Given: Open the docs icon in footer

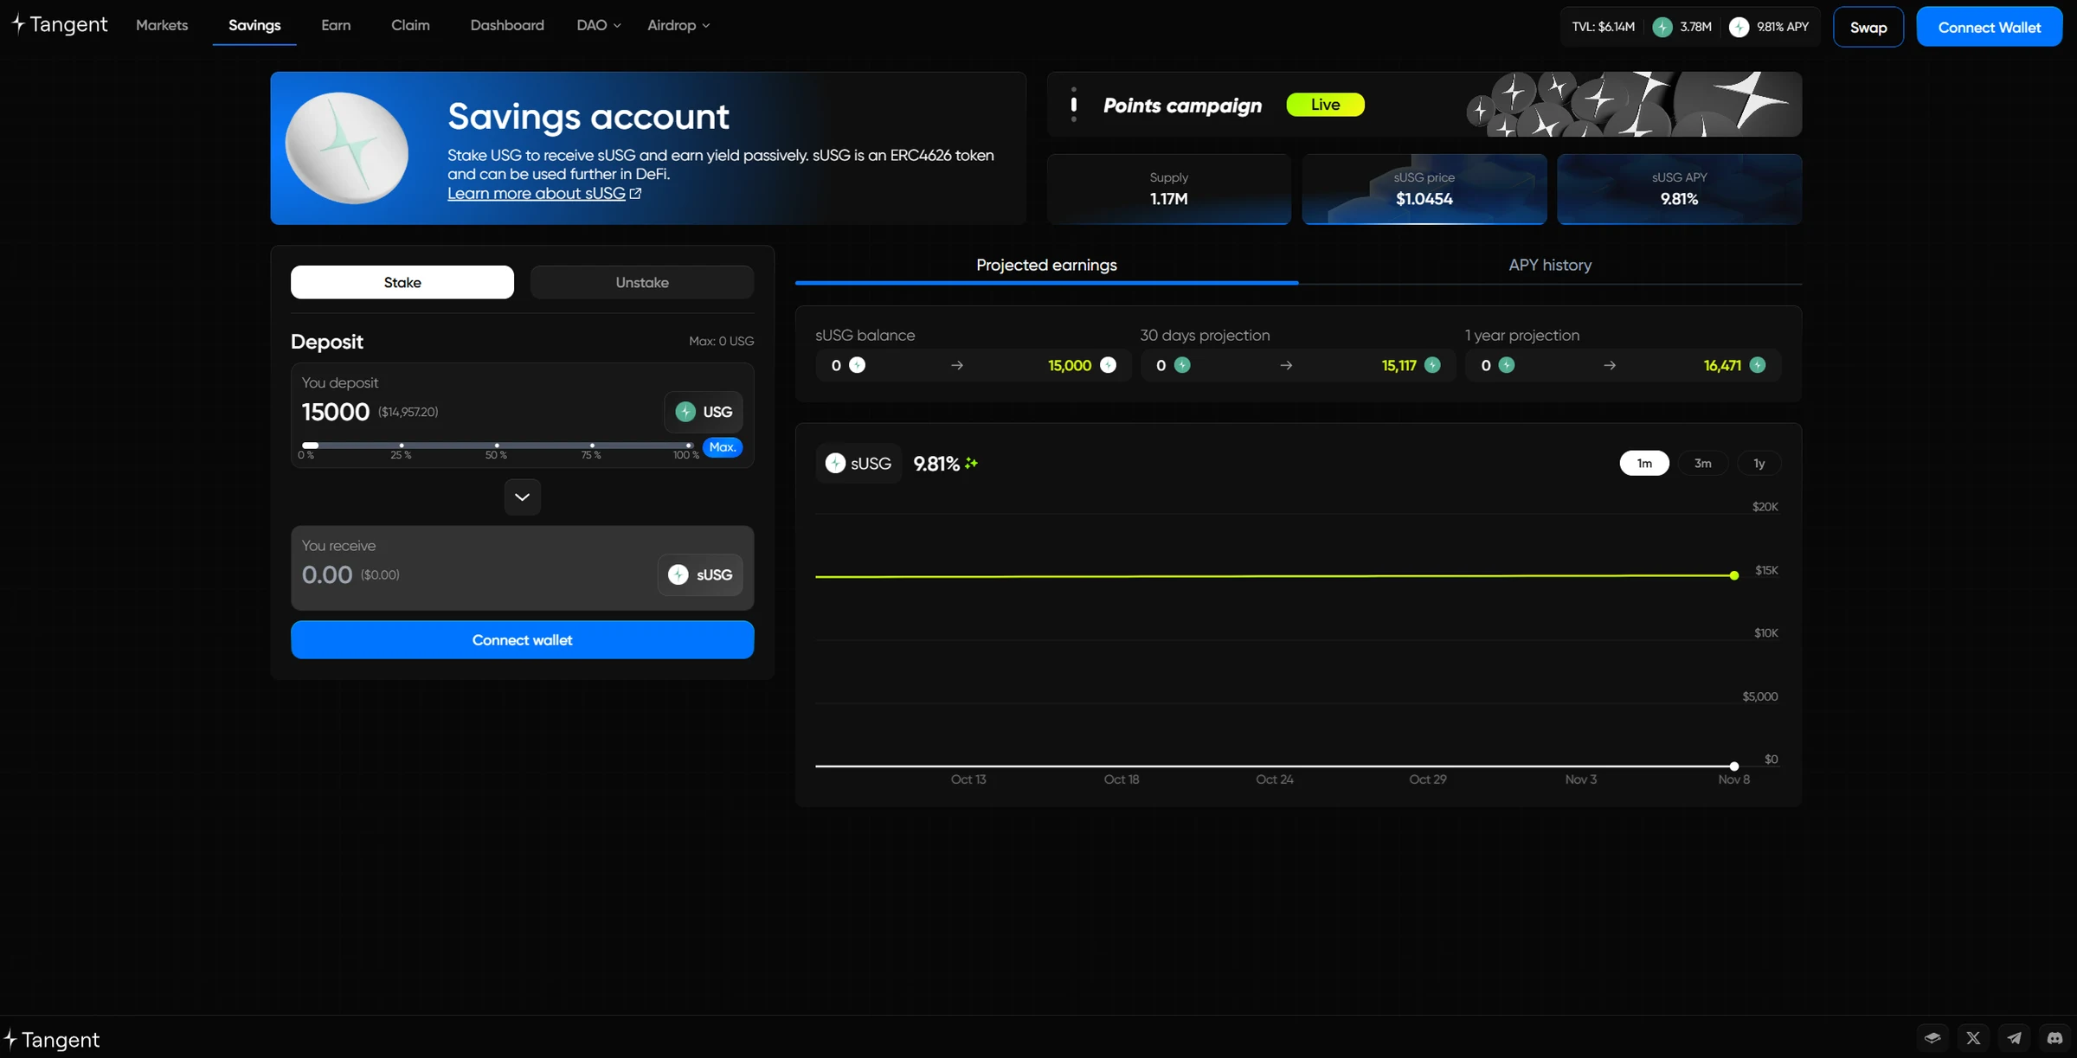Looking at the screenshot, I should pyautogui.click(x=1932, y=1037).
